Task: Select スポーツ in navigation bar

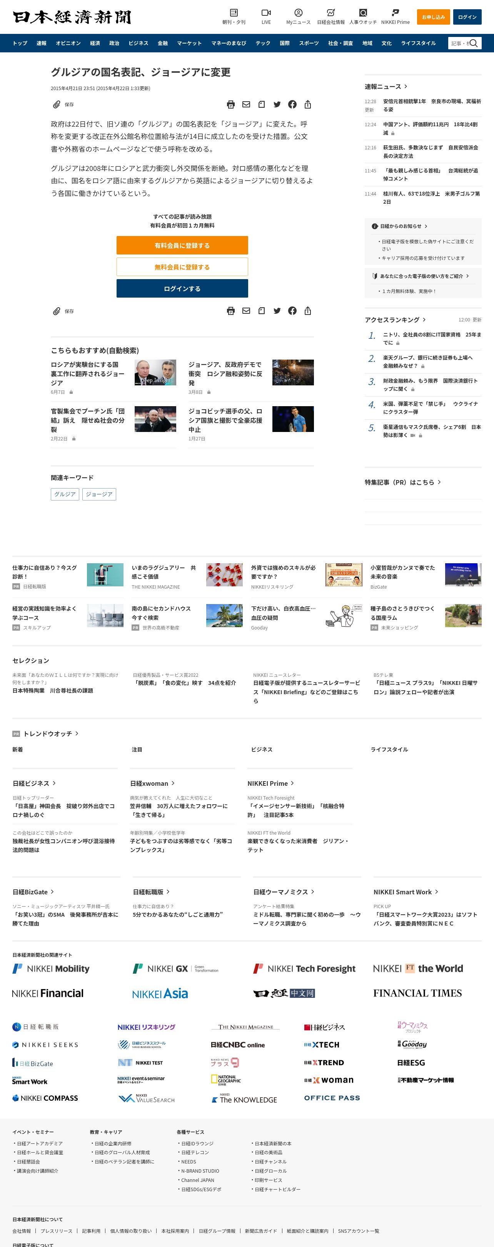Action: coord(309,43)
